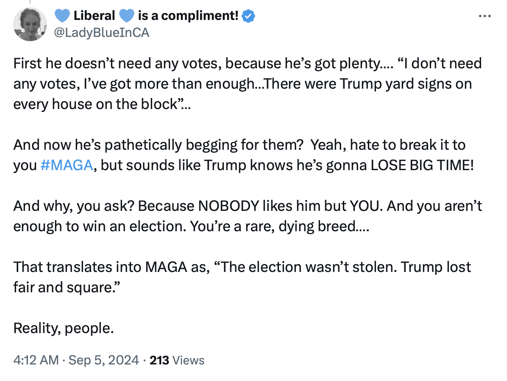Click the Sep 5, 2024 date
This screenshot has height=381, width=507.
104,360
